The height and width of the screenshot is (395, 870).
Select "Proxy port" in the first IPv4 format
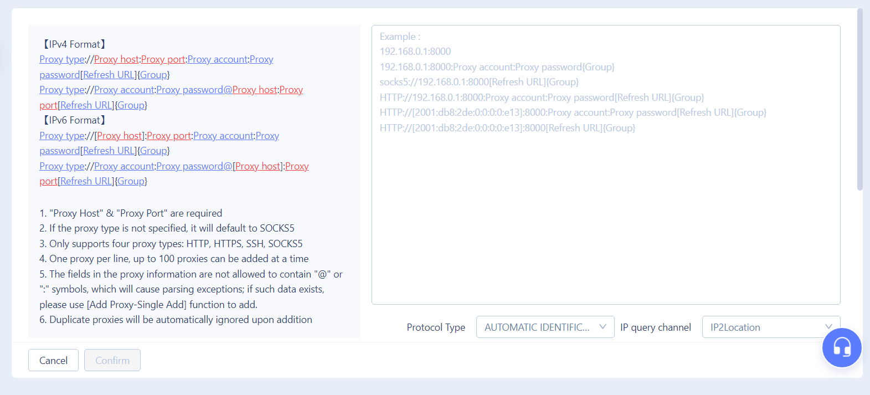[x=163, y=60]
